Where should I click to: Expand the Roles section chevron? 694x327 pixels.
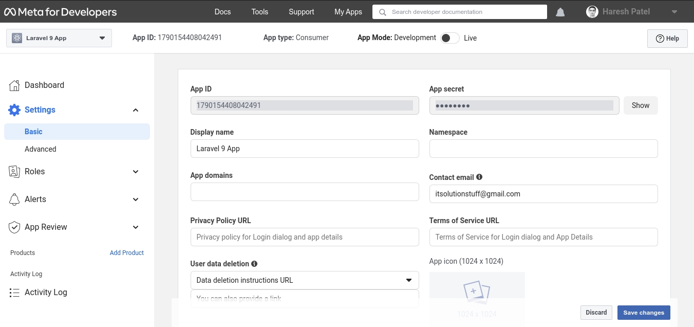pos(136,172)
